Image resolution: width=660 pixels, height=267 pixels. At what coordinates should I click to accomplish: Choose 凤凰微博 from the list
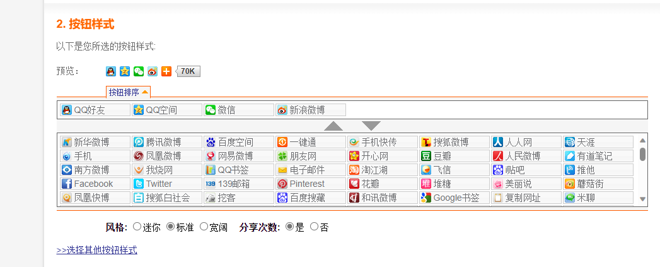click(x=167, y=156)
